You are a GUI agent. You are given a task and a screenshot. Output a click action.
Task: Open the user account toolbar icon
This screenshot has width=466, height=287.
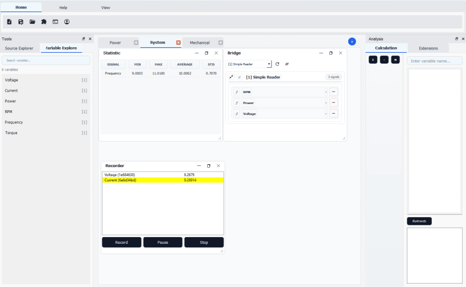tap(67, 22)
